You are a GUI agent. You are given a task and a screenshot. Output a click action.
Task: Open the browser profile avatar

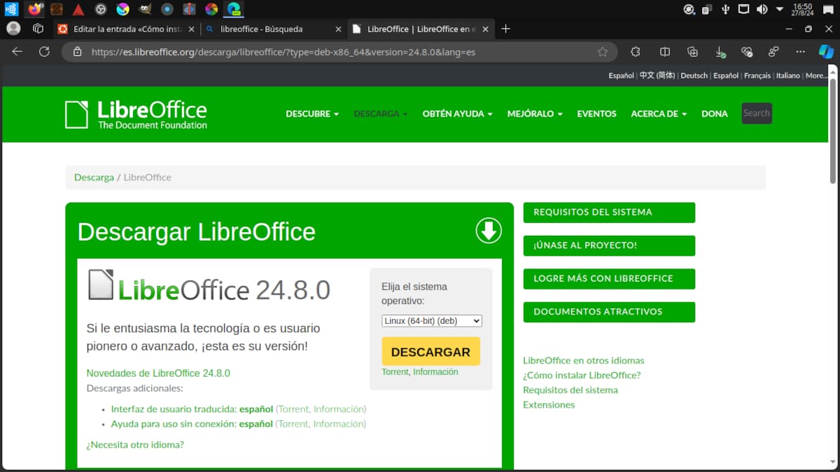[x=13, y=29]
